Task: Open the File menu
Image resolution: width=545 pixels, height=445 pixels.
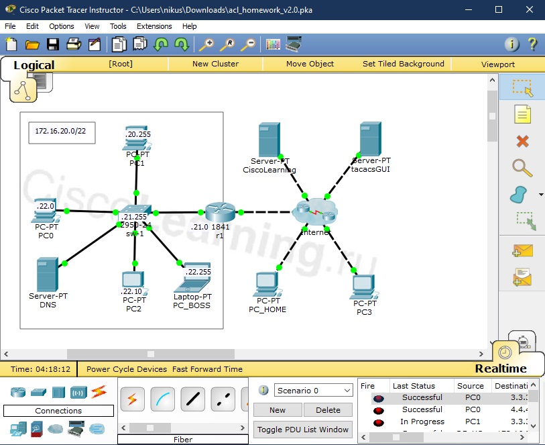Action: [x=10, y=26]
